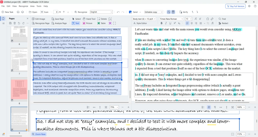258x137 pixels.
Task: Select page 8 thumbnail
Action: point(19,89)
